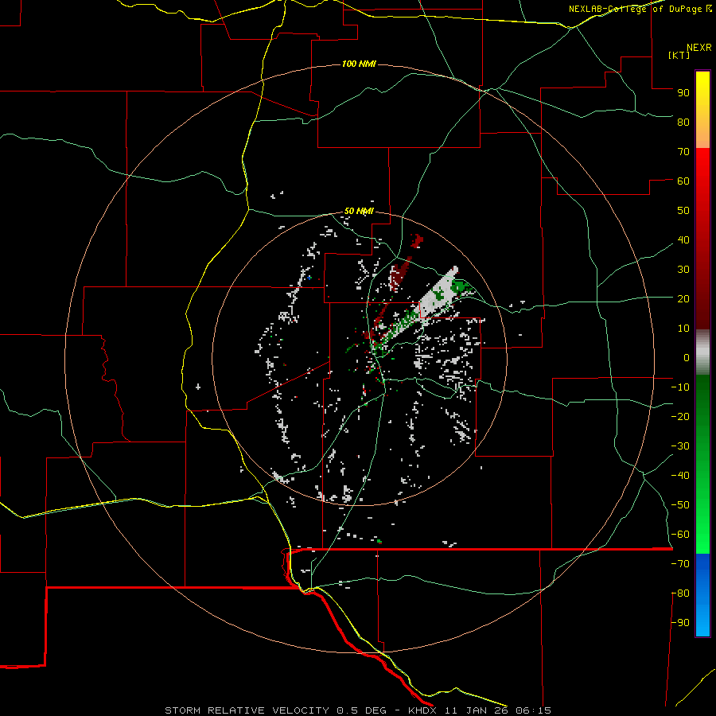This screenshot has height=716, width=716.
Task: Click the STORM RELATIVE VELOCITY product title
Action: [247, 710]
